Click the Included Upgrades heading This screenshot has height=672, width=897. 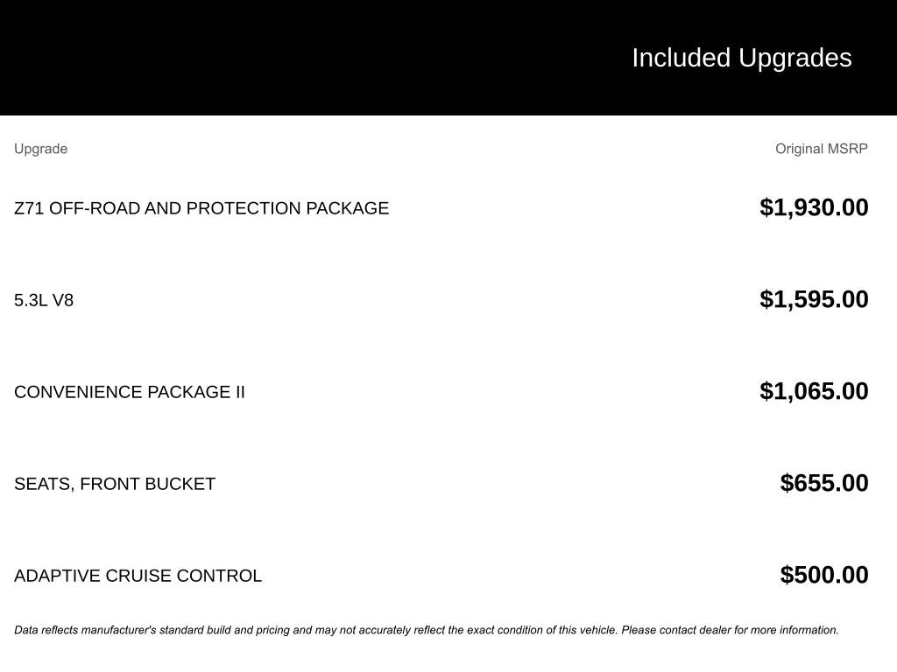(x=741, y=59)
